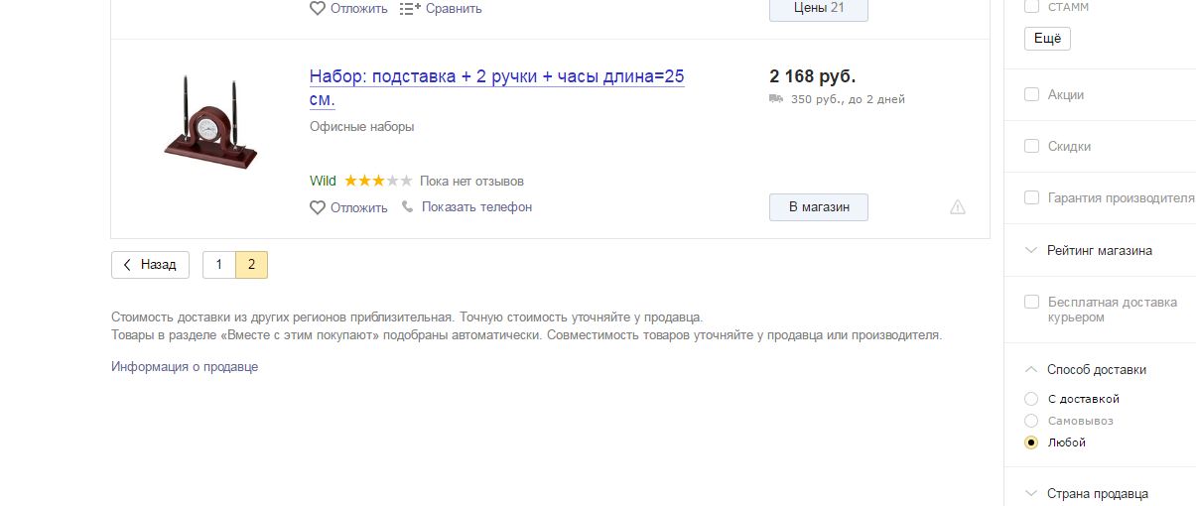Go to page 1 of results
This screenshot has width=1196, height=506.
click(219, 265)
